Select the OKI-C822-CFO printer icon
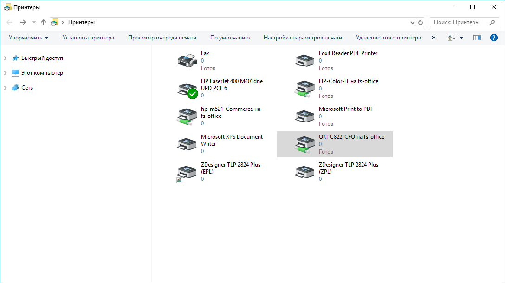Image resolution: width=505 pixels, height=283 pixels. pyautogui.click(x=304, y=145)
